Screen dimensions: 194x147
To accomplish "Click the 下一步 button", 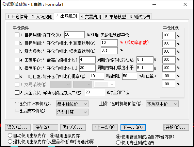I will pyautogui.click(x=133, y=127).
